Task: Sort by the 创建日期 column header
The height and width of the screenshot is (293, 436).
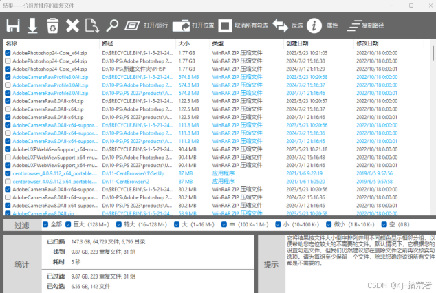Action: tap(318, 43)
